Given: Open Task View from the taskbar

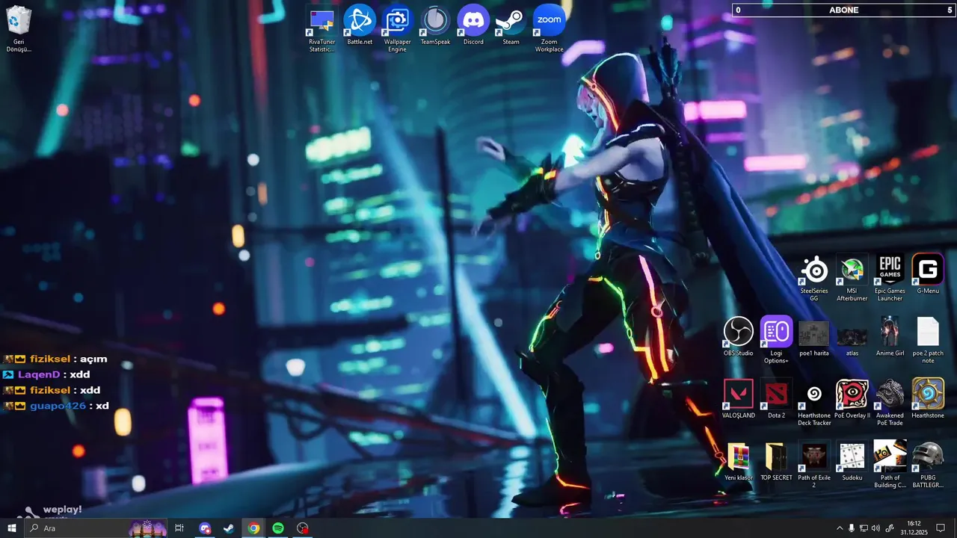Looking at the screenshot, I should point(179,528).
